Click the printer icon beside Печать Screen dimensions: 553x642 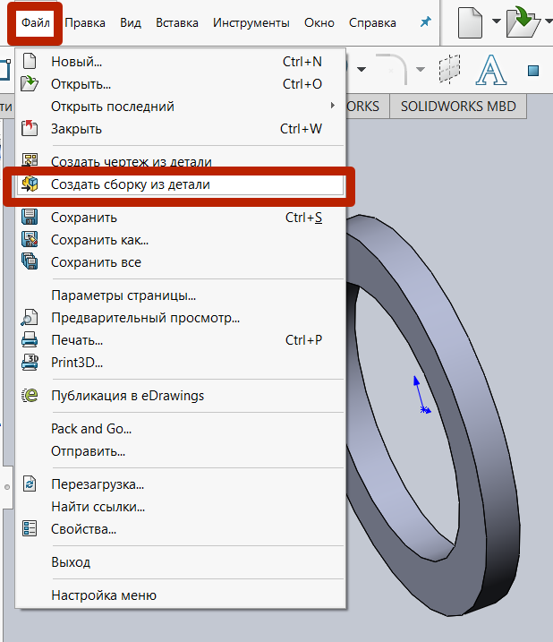(30, 340)
